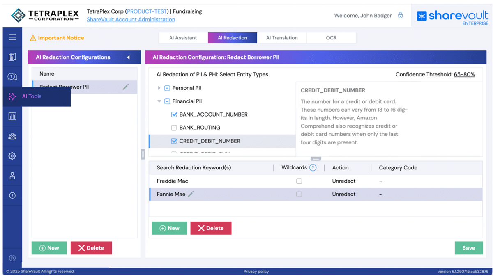Open the user groups icon in sidebar
Screen dimensions: 493x277
[12, 136]
